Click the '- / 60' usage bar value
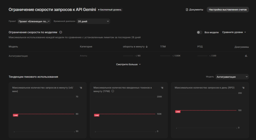This screenshot has height=140, width=256. point(138,56)
